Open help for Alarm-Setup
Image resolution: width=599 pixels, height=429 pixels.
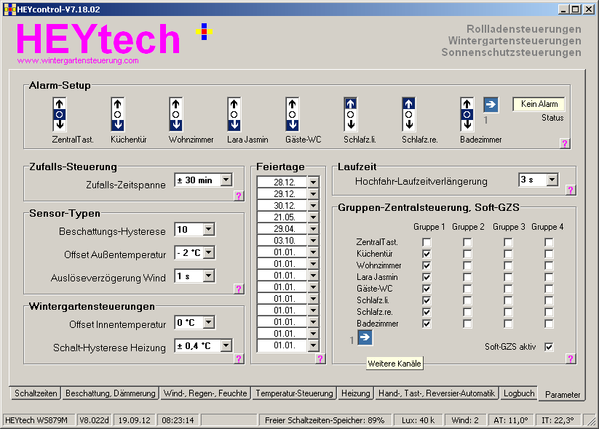(565, 143)
